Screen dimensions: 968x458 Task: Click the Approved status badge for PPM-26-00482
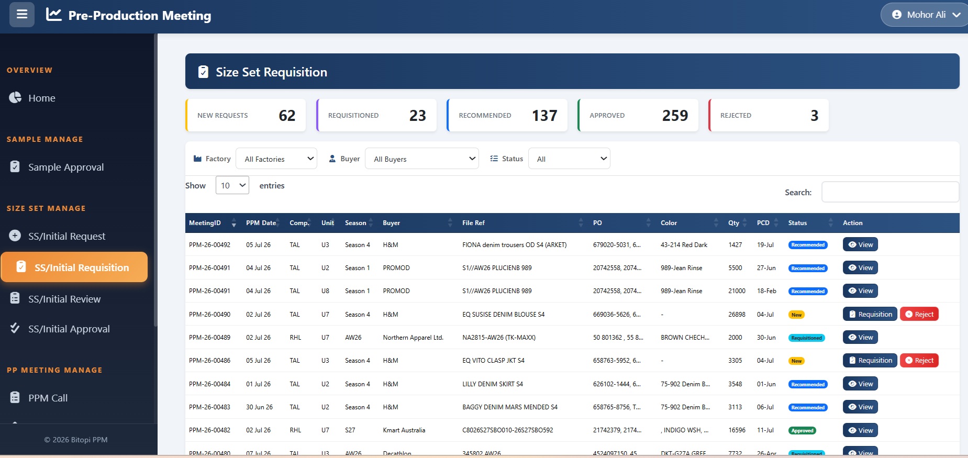coord(802,431)
